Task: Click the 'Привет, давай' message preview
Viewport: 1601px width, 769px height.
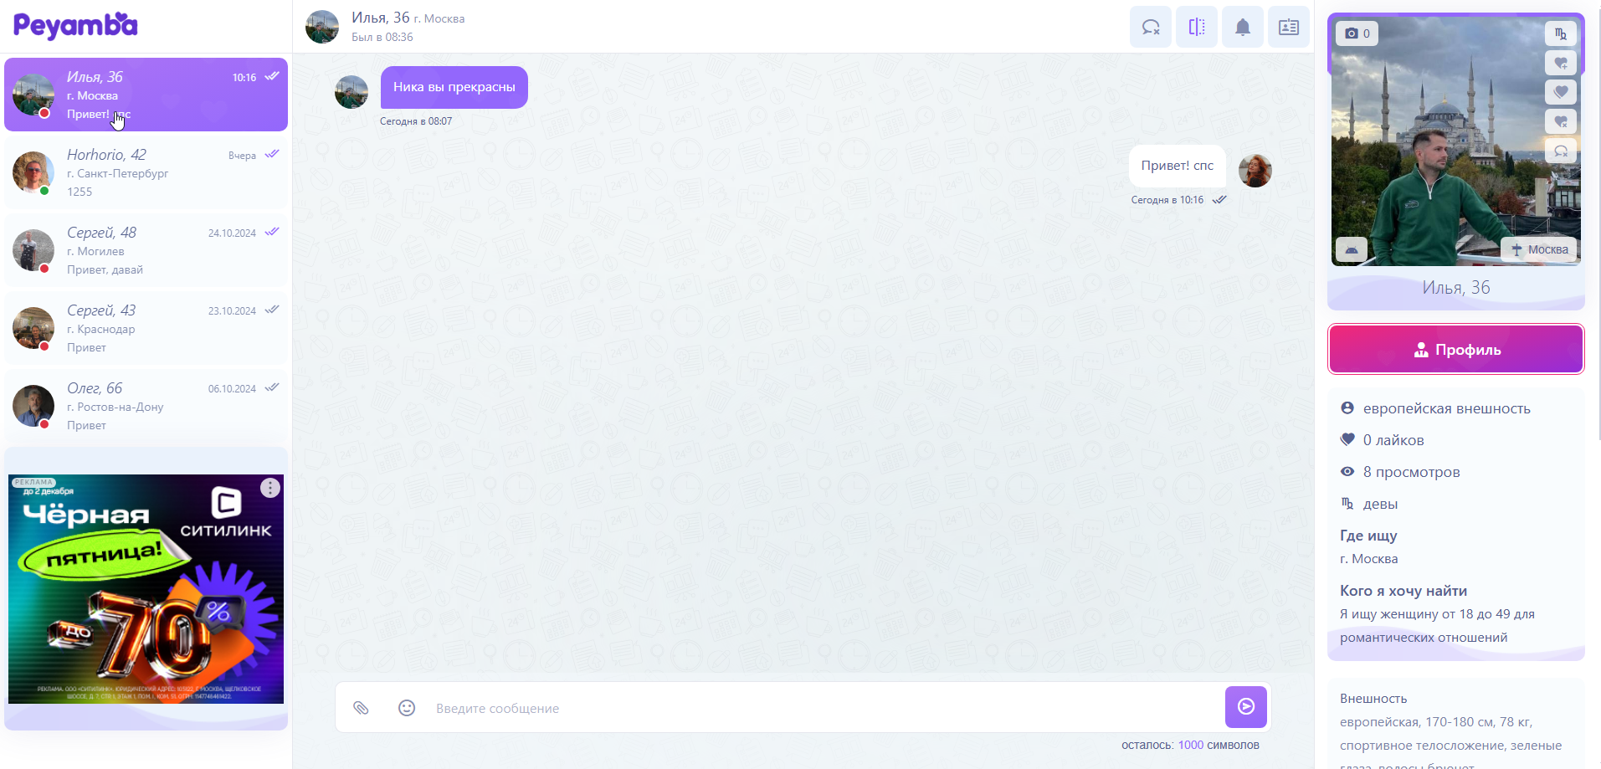Action: [x=105, y=270]
